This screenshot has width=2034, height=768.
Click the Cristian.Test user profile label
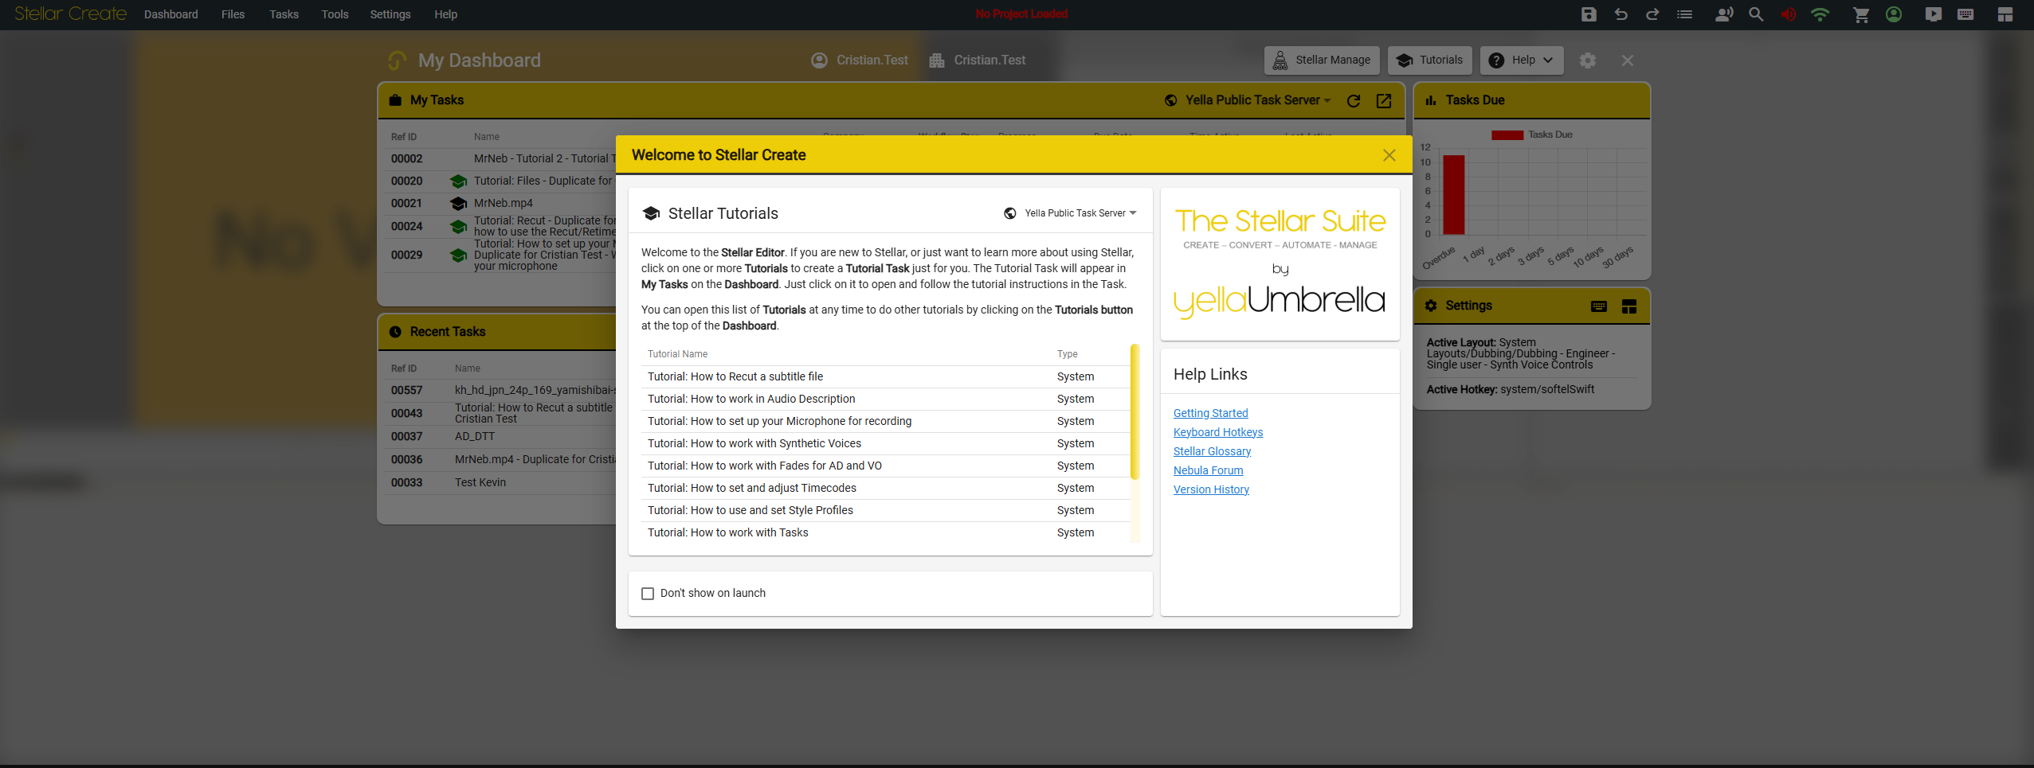pos(860,60)
